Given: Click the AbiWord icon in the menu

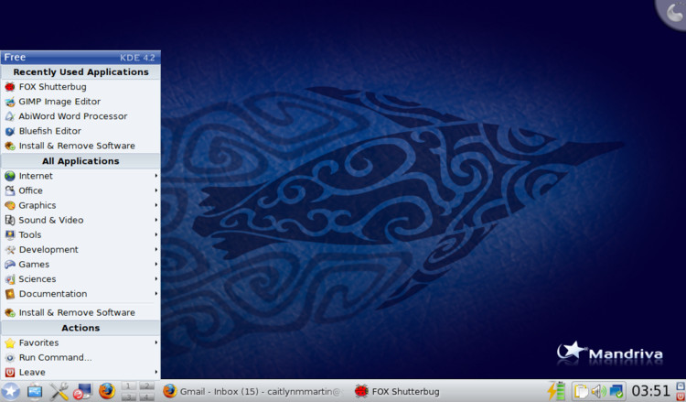Looking at the screenshot, I should 10,116.
